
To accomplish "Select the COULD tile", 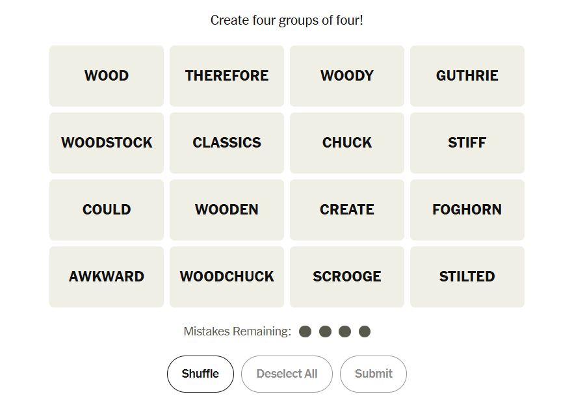I will 107,210.
